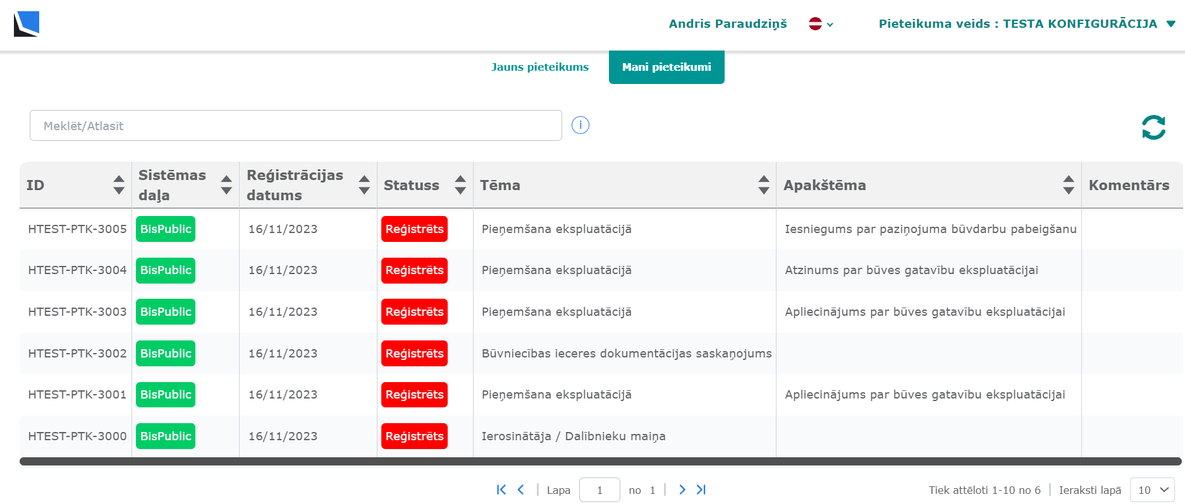The height and width of the screenshot is (504, 1185).
Task: Click 'Ierosinātāja / Dalībnieku maiņa' cell
Action: (x=574, y=436)
